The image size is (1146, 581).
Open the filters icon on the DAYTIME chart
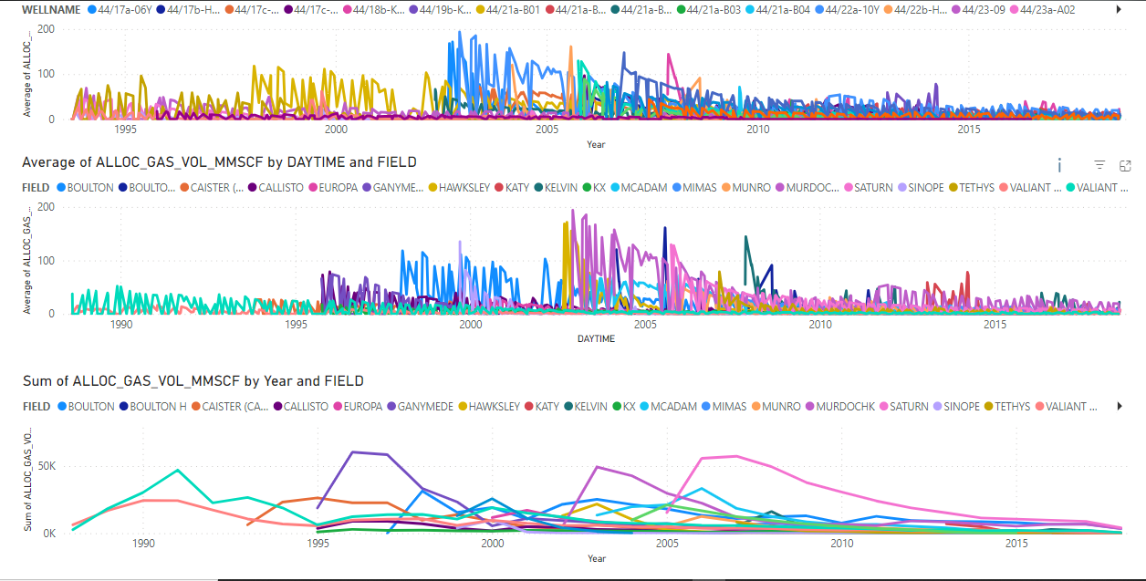(1099, 165)
